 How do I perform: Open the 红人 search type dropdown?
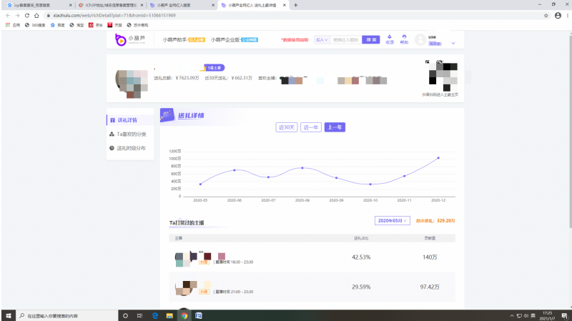coord(322,40)
